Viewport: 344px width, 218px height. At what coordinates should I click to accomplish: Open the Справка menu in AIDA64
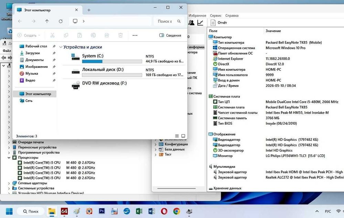(x=232, y=15)
